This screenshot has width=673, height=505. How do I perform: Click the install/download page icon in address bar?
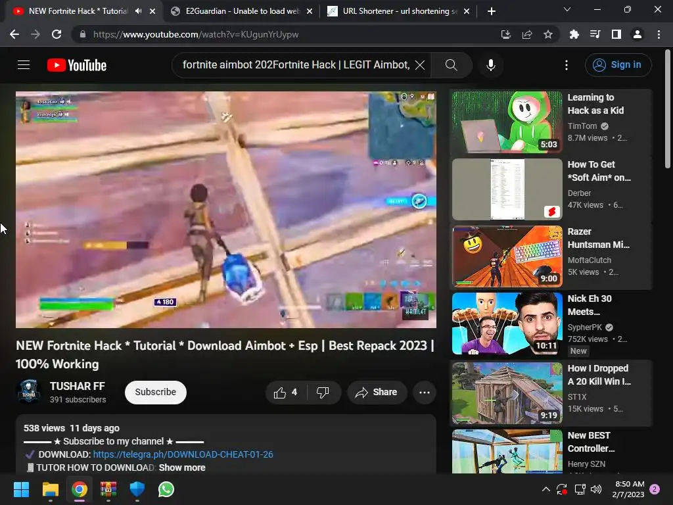pyautogui.click(x=505, y=34)
